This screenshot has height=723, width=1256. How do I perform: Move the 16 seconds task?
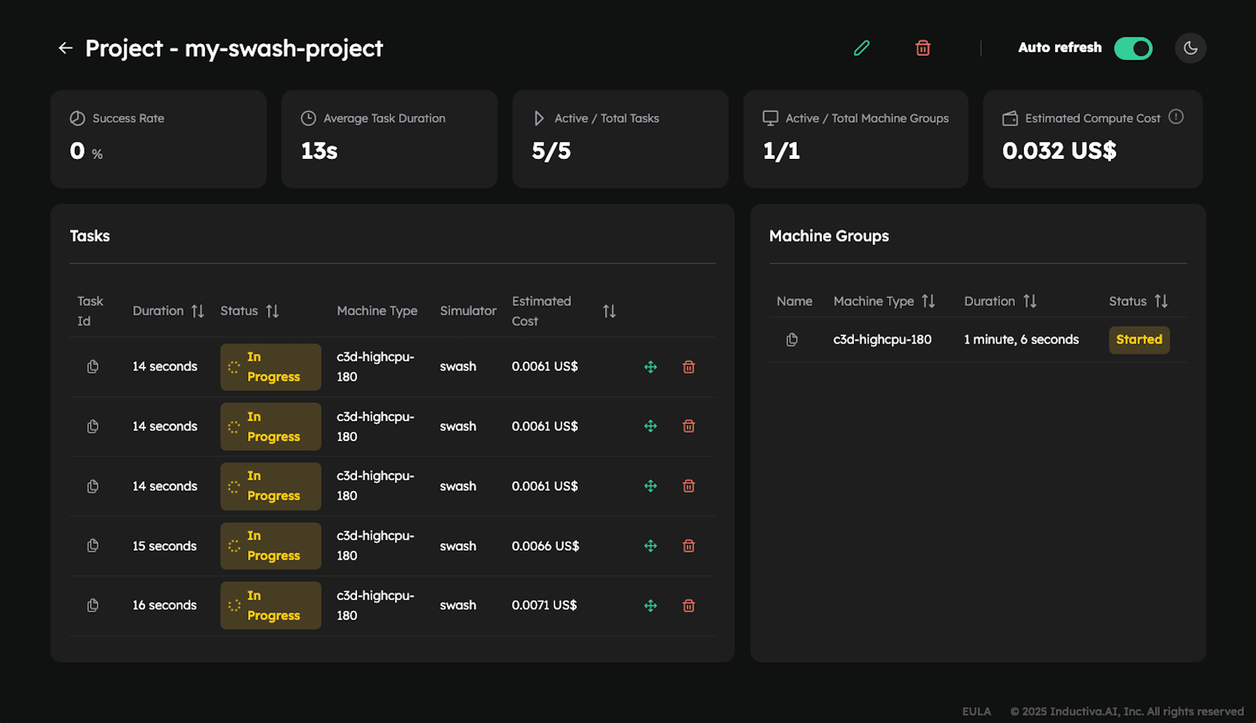pos(651,605)
